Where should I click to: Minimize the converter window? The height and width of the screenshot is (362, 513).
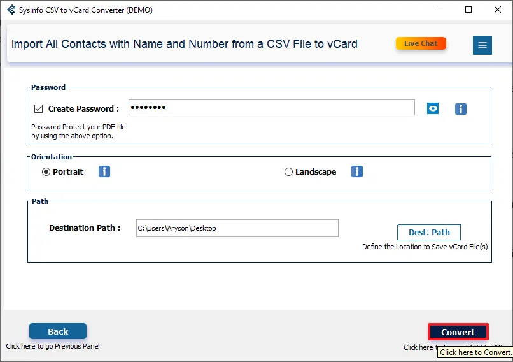click(x=439, y=10)
